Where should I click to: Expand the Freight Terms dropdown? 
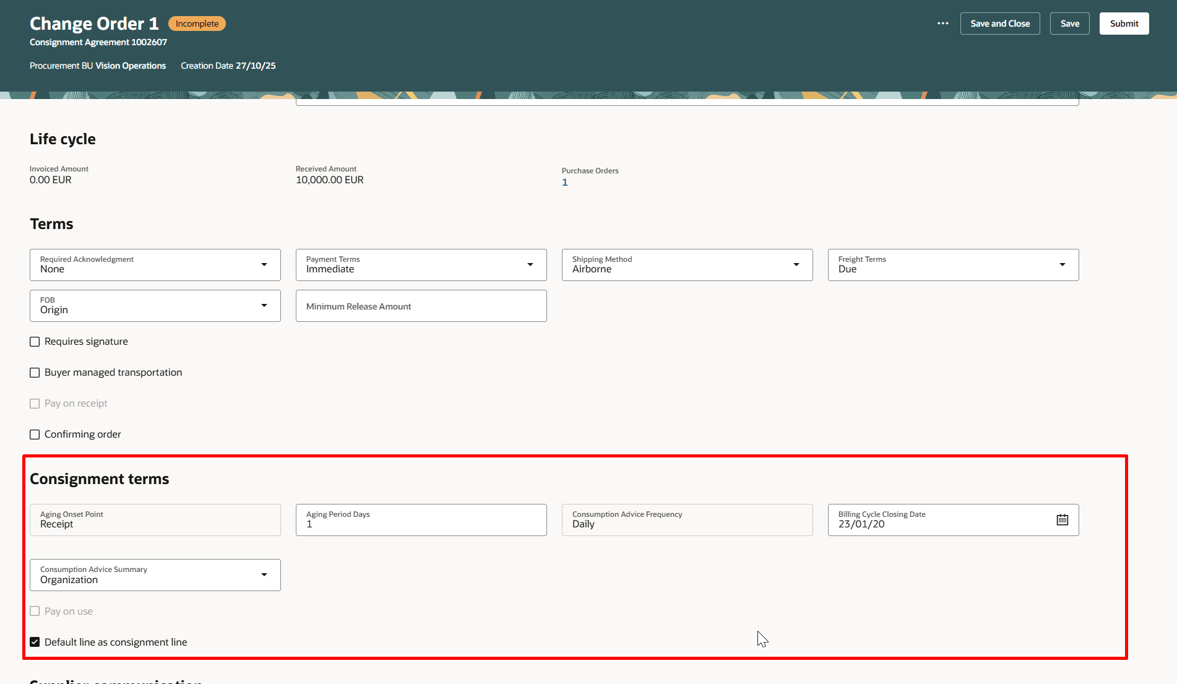[x=1063, y=264]
